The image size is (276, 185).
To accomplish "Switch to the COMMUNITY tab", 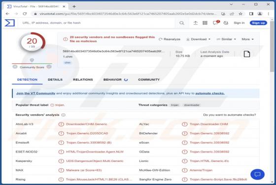I will [x=149, y=80].
